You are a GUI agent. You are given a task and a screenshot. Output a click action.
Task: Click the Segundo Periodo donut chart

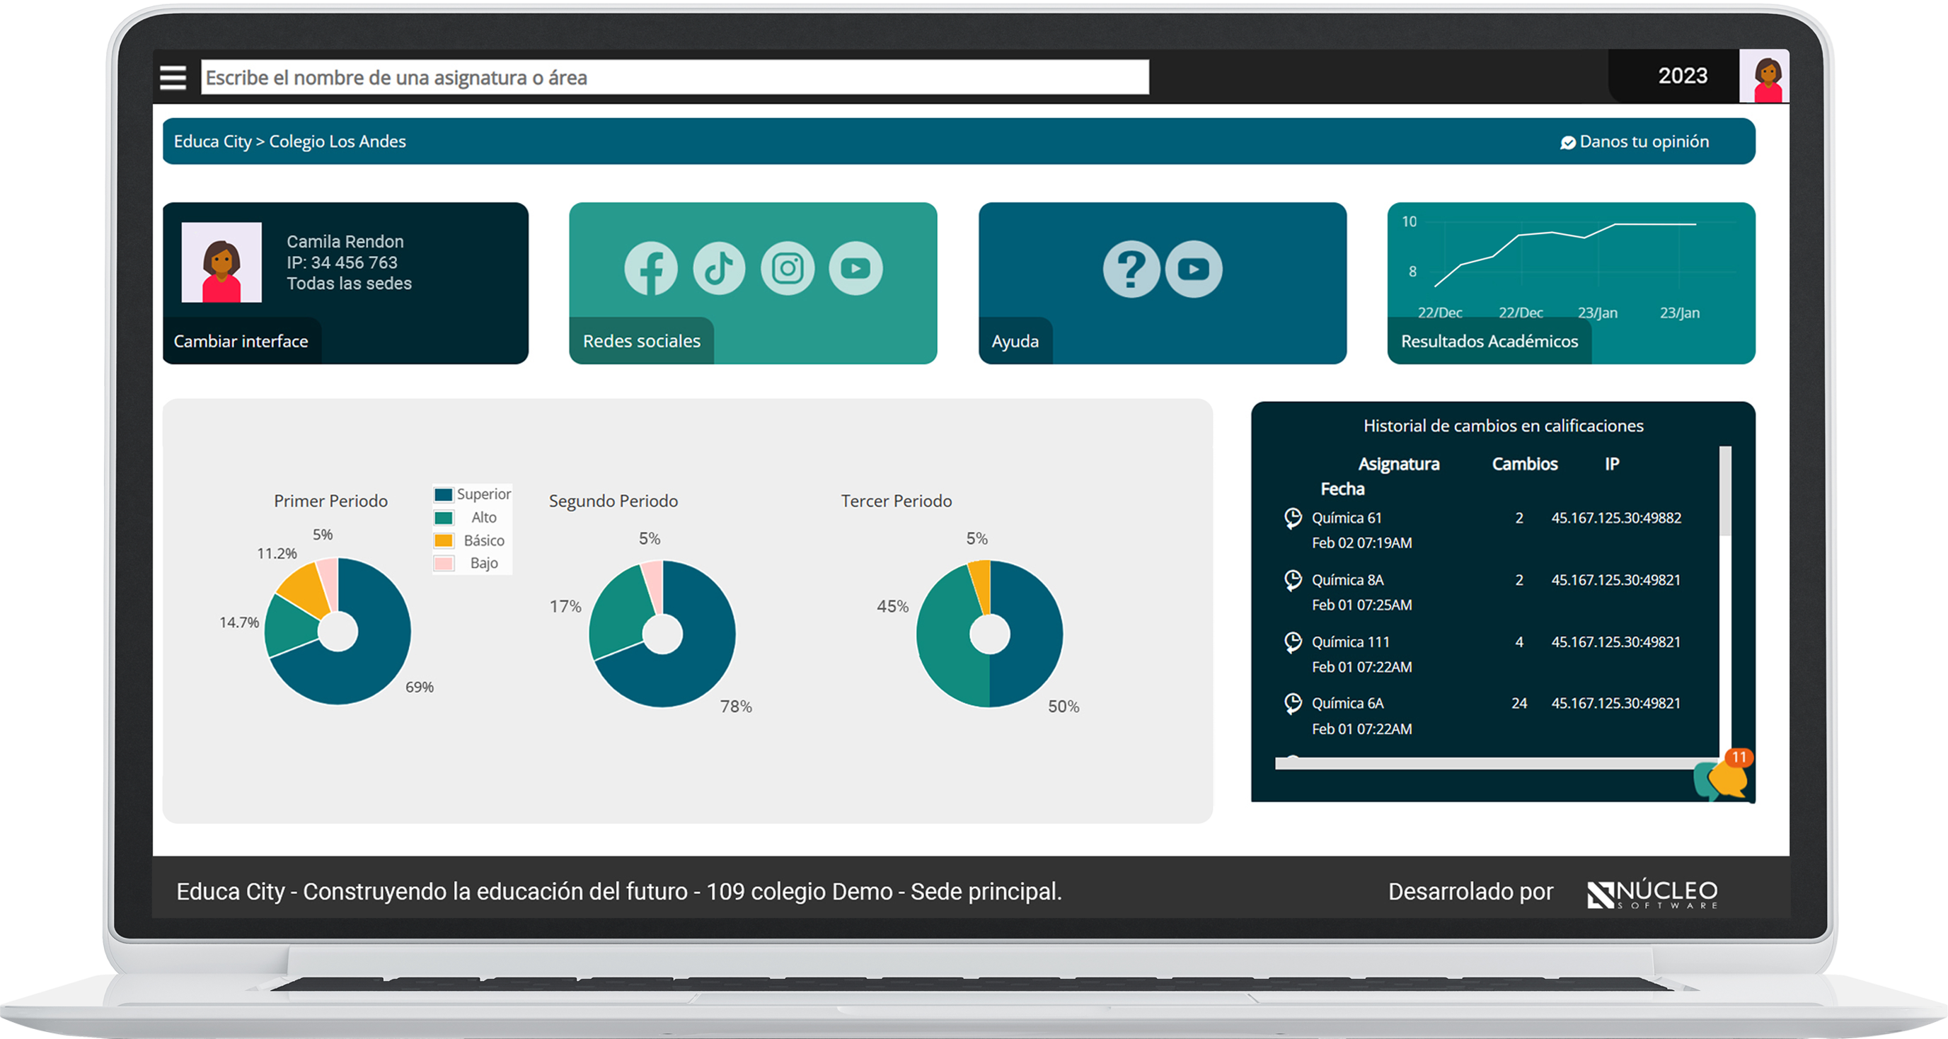(x=662, y=634)
